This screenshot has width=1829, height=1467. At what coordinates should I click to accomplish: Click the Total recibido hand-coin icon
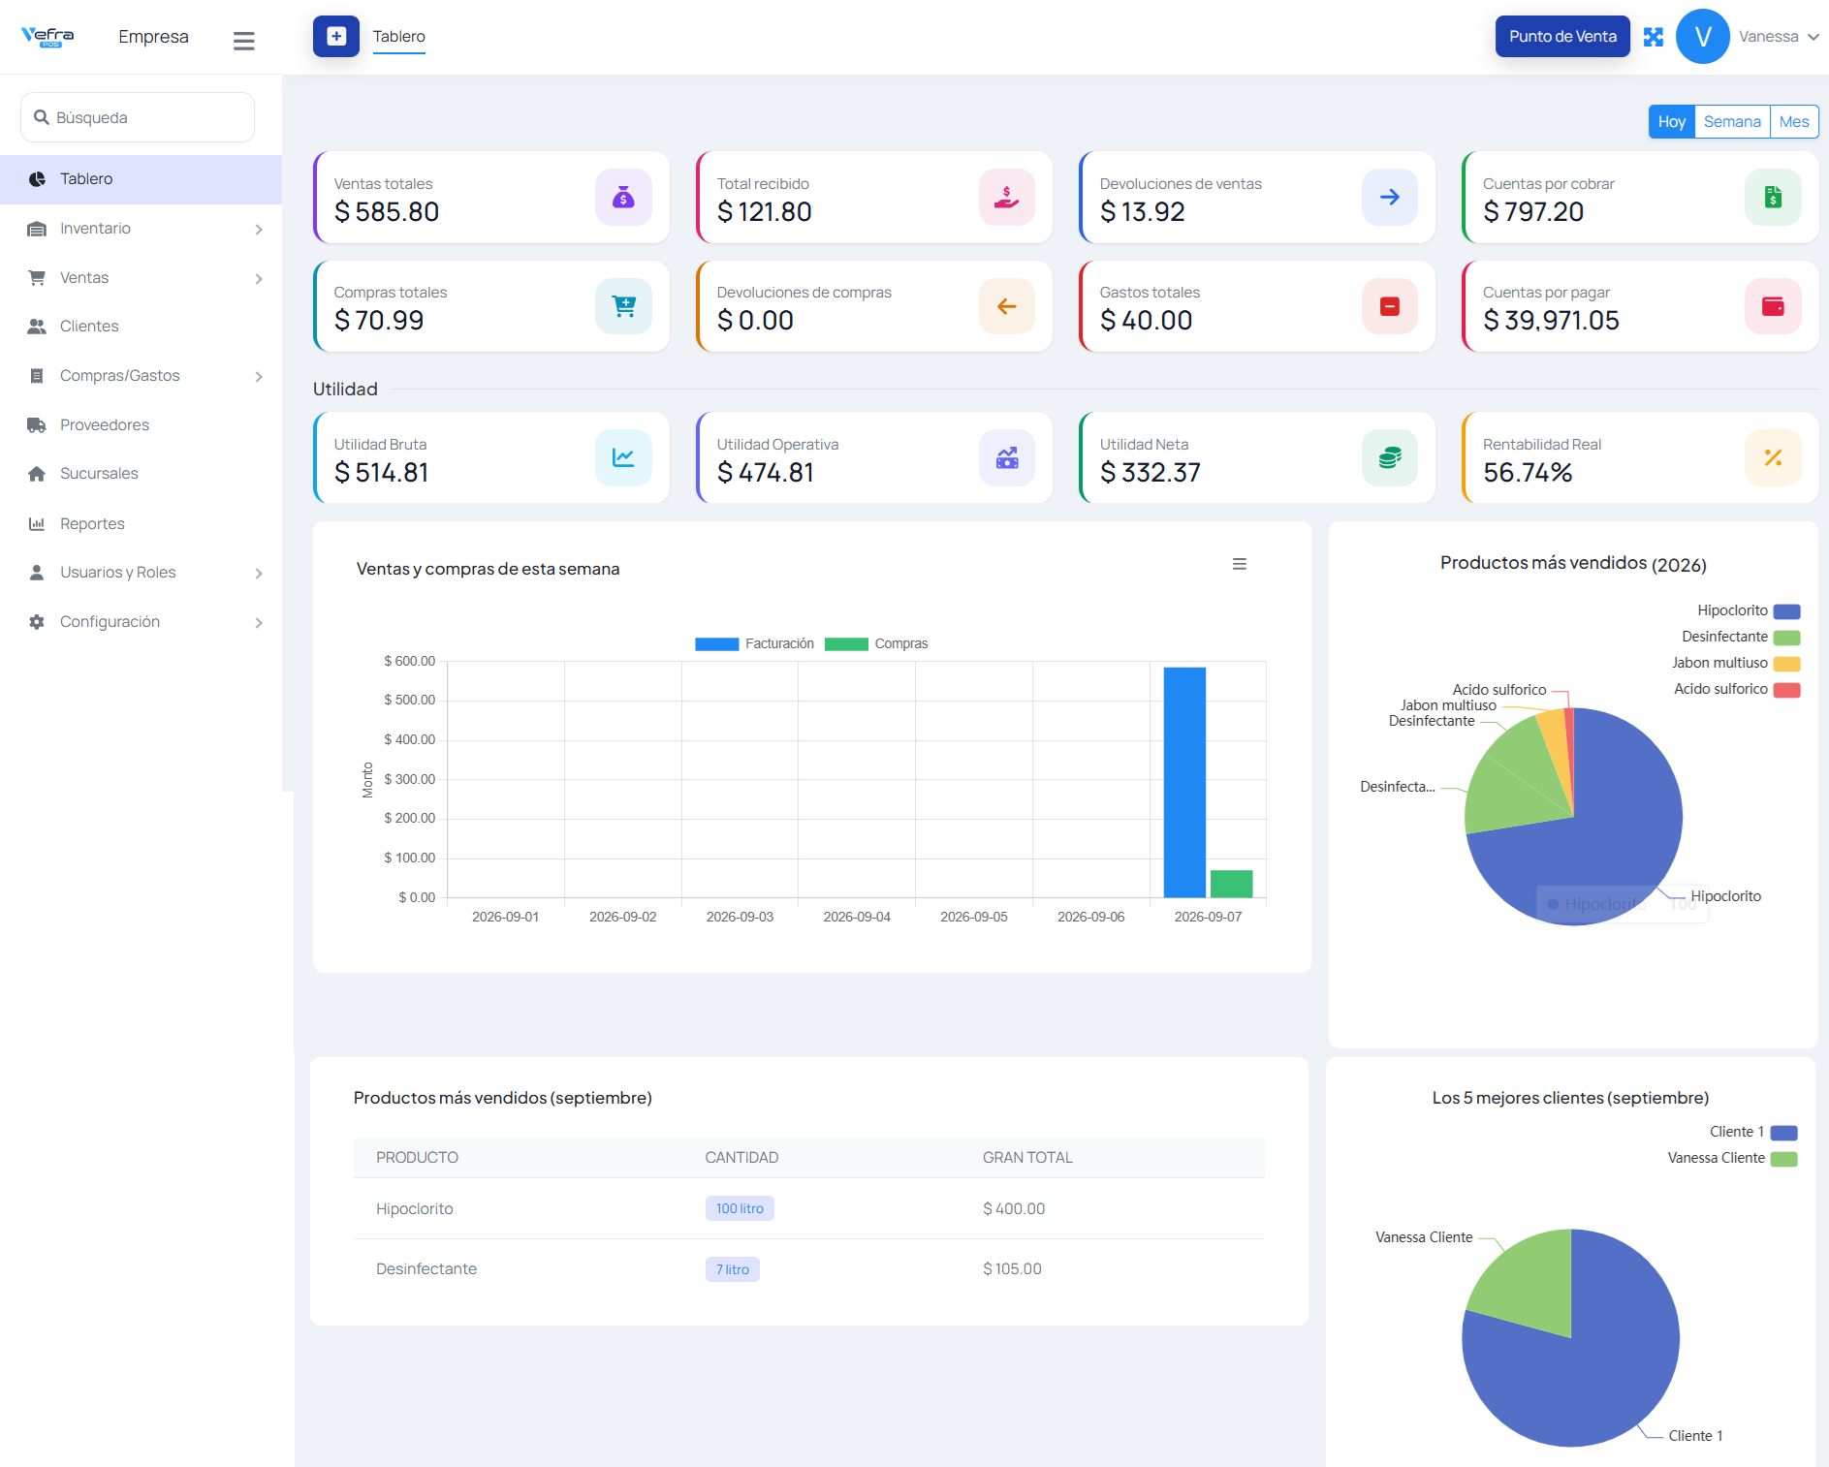click(x=1007, y=198)
